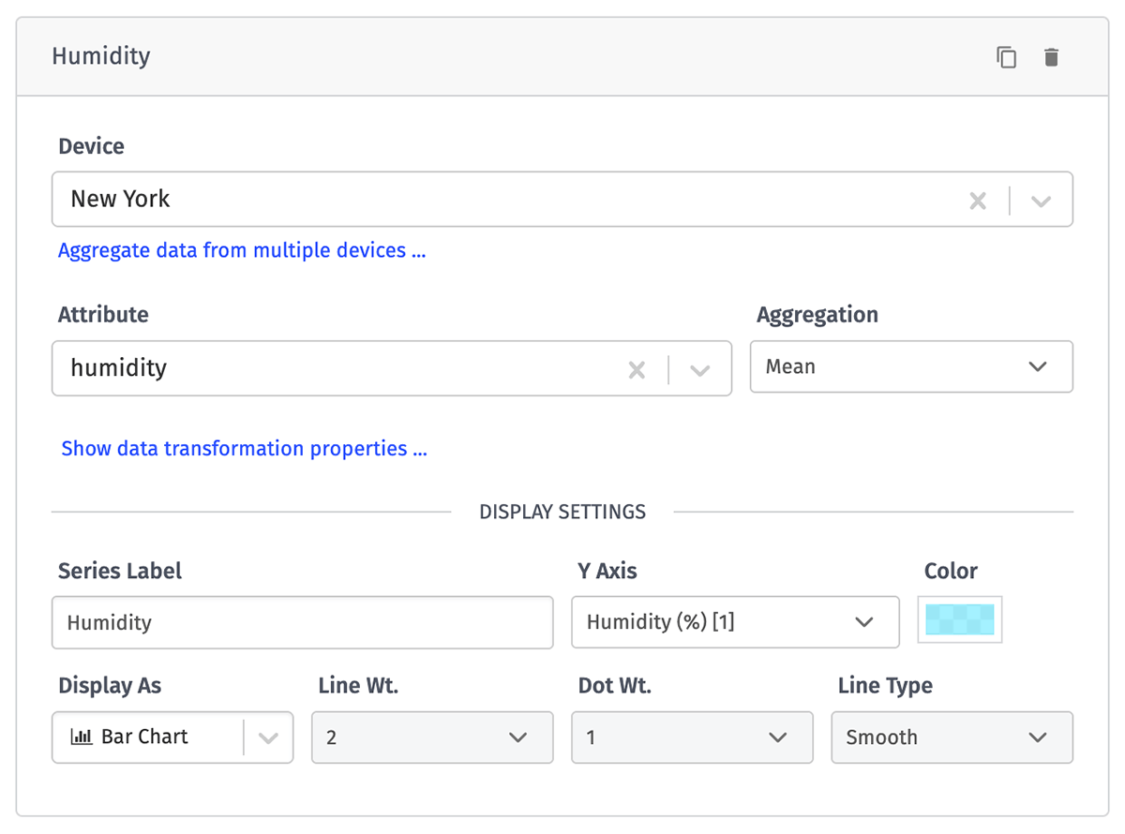Clear the New York device selection

coord(978,201)
